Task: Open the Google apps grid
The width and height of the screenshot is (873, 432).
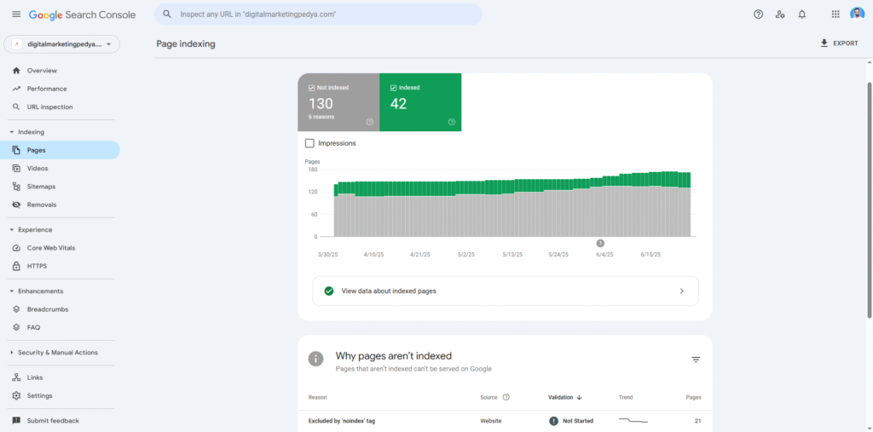Action: [835, 14]
